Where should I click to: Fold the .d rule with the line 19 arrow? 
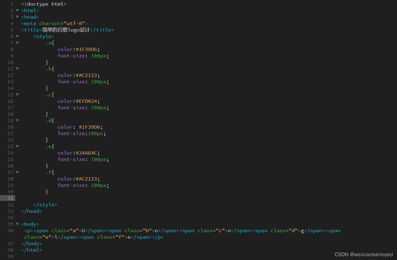[x=17, y=121]
